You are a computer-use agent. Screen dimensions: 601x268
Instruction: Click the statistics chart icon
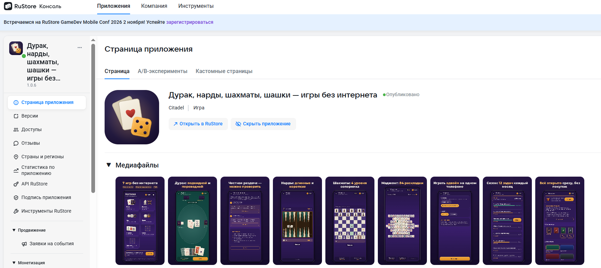point(16,171)
